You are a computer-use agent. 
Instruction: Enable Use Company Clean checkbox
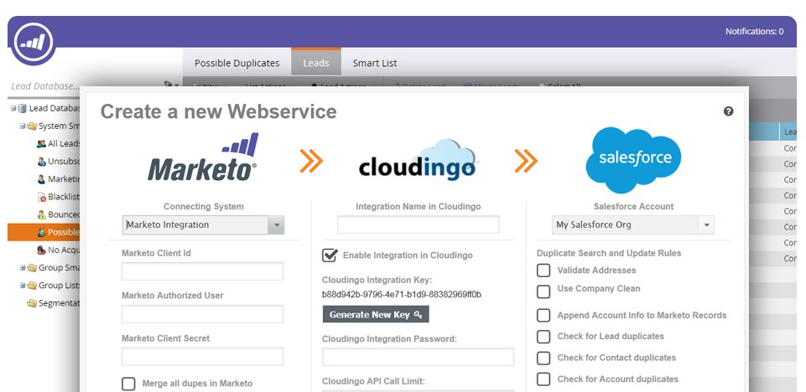coord(543,291)
